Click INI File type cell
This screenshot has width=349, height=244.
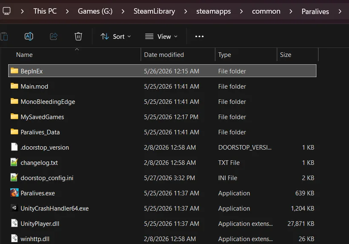(x=228, y=178)
